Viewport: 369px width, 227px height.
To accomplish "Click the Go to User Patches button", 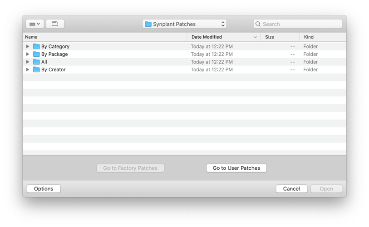I will 236,168.
